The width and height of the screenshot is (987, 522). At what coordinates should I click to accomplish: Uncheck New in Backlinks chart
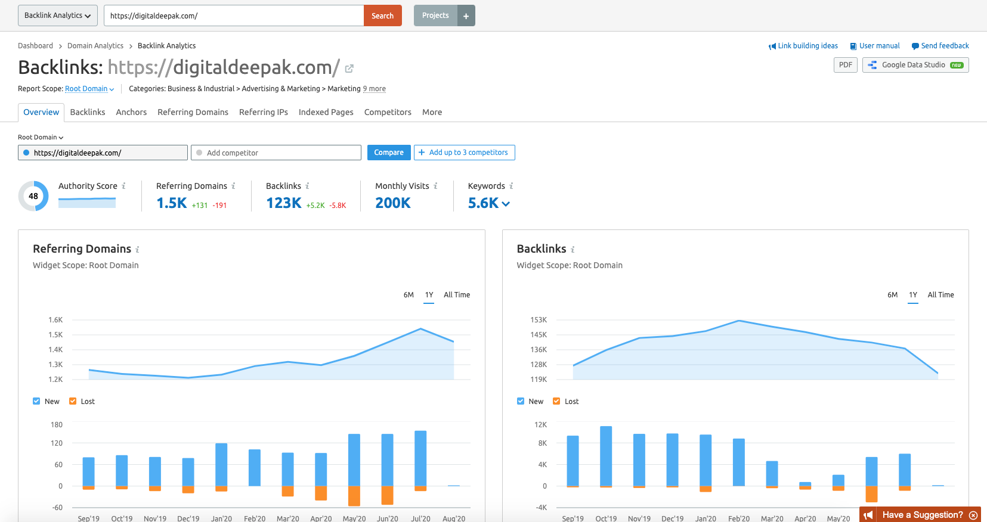point(521,401)
